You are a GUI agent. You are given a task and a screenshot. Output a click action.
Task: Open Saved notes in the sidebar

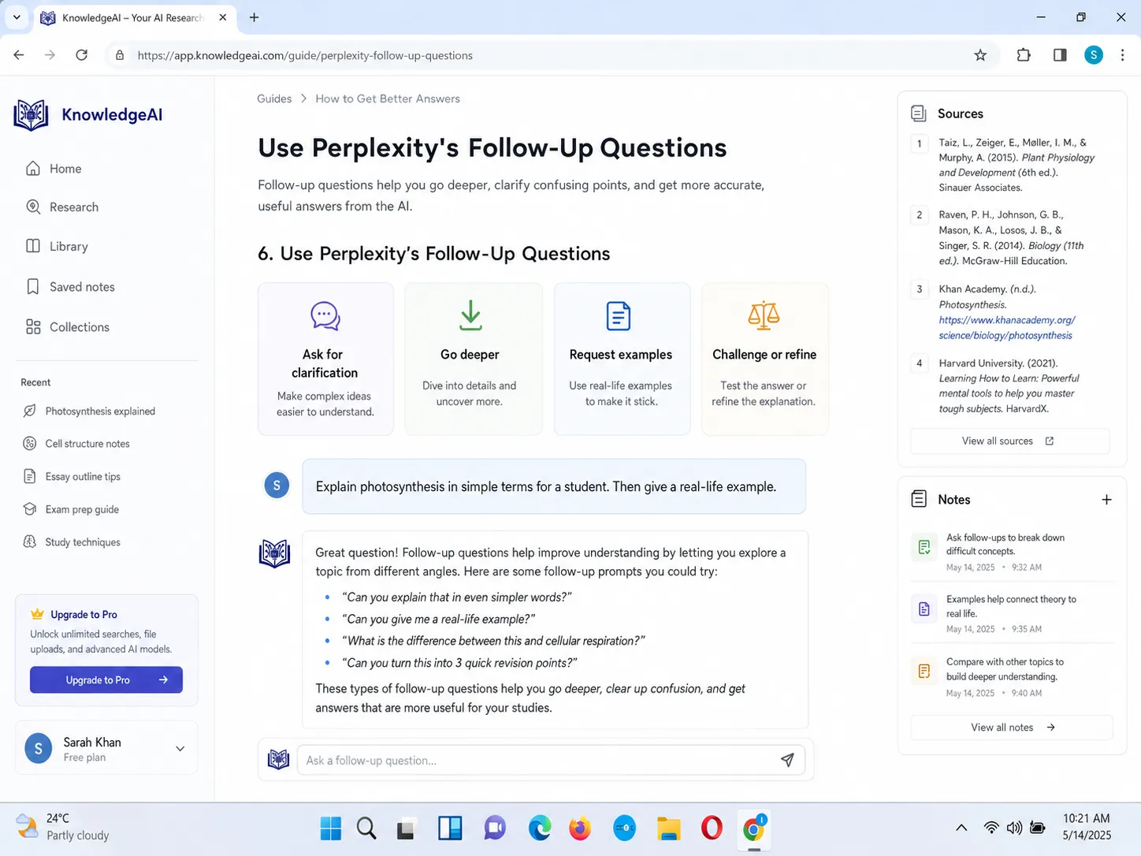pyautogui.click(x=70, y=287)
